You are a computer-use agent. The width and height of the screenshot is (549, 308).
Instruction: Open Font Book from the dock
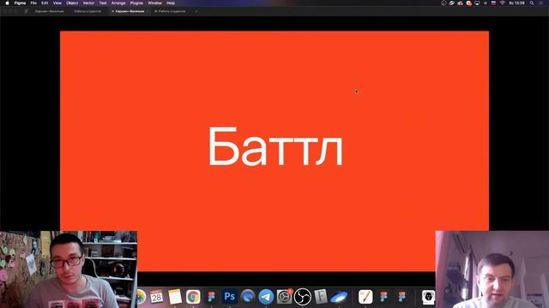[x=320, y=297]
